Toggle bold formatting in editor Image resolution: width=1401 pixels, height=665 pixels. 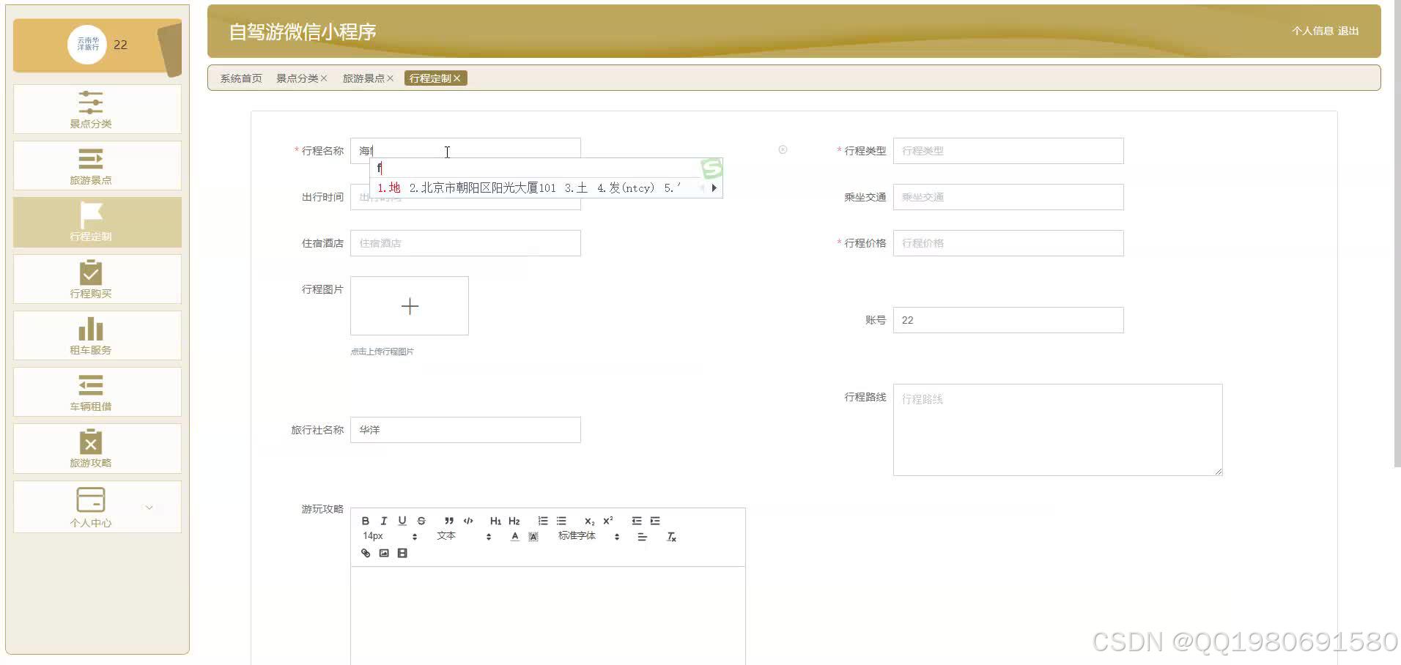366,521
